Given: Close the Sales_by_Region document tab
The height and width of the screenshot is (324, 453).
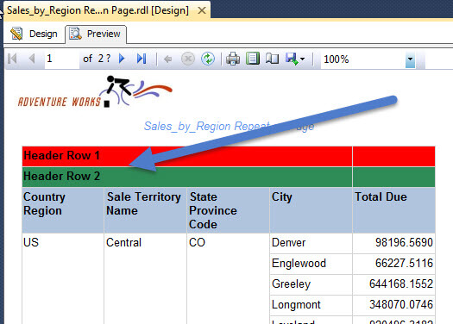Looking at the screenshot, I should [202, 10].
